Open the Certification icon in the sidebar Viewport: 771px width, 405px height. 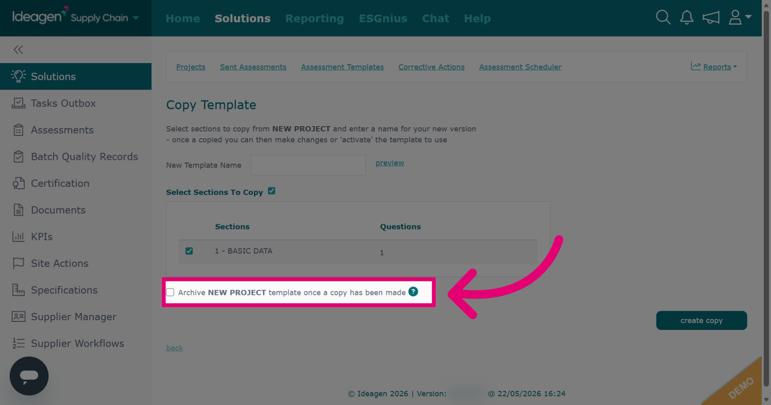tap(18, 183)
